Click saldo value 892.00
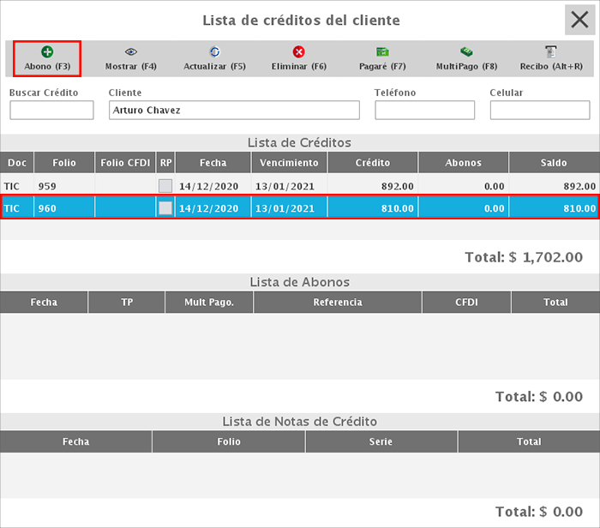This screenshot has height=528, width=600. (x=579, y=186)
